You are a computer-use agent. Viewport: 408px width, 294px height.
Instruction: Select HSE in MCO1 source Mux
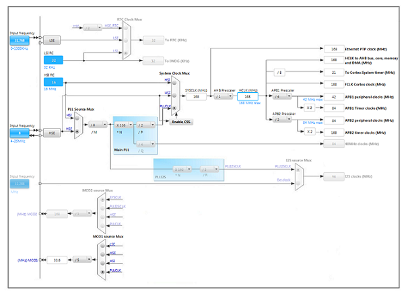tap(102, 254)
